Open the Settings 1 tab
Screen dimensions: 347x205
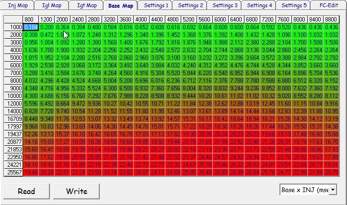(156, 5)
